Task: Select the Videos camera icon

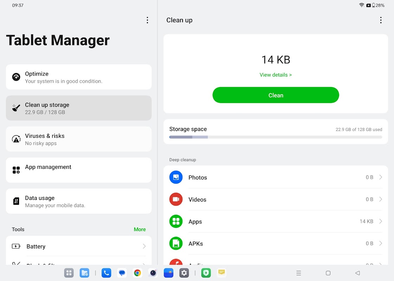Action: tap(176, 199)
